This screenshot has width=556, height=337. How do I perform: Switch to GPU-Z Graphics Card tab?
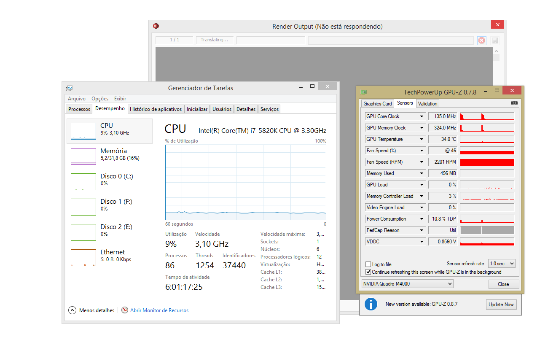tap(378, 104)
